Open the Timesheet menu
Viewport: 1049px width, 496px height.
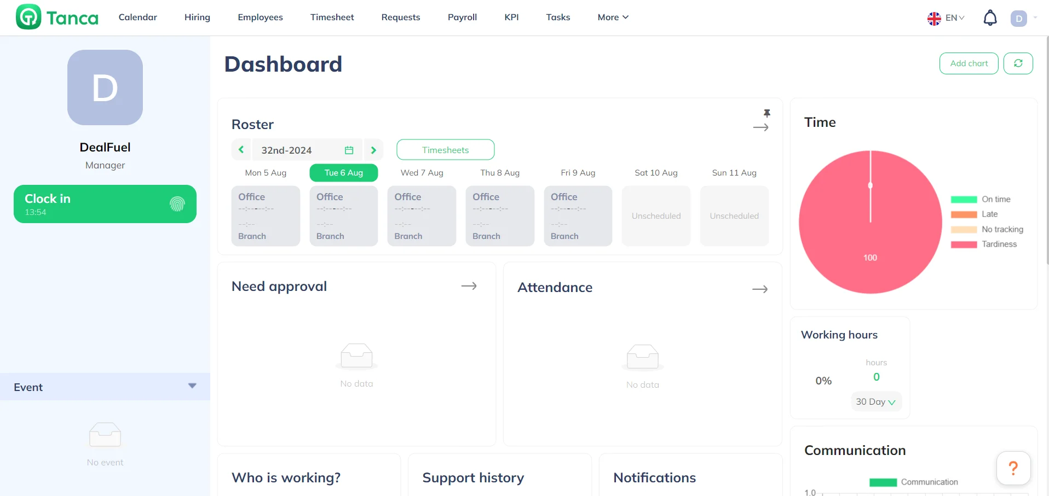(332, 17)
